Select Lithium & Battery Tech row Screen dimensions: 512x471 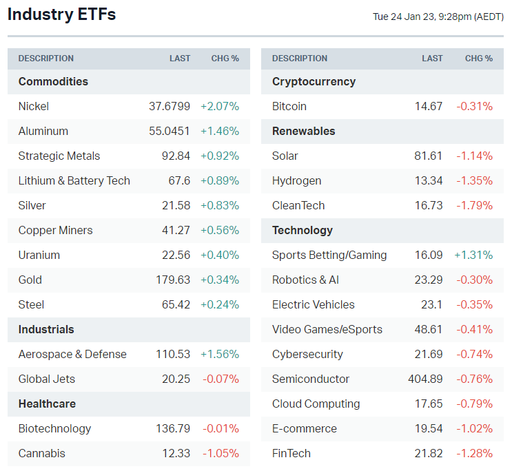[74, 180]
